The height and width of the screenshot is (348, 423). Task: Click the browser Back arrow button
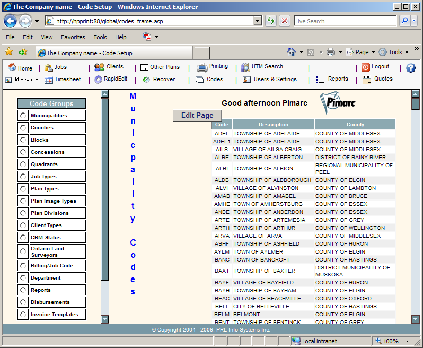10,21
